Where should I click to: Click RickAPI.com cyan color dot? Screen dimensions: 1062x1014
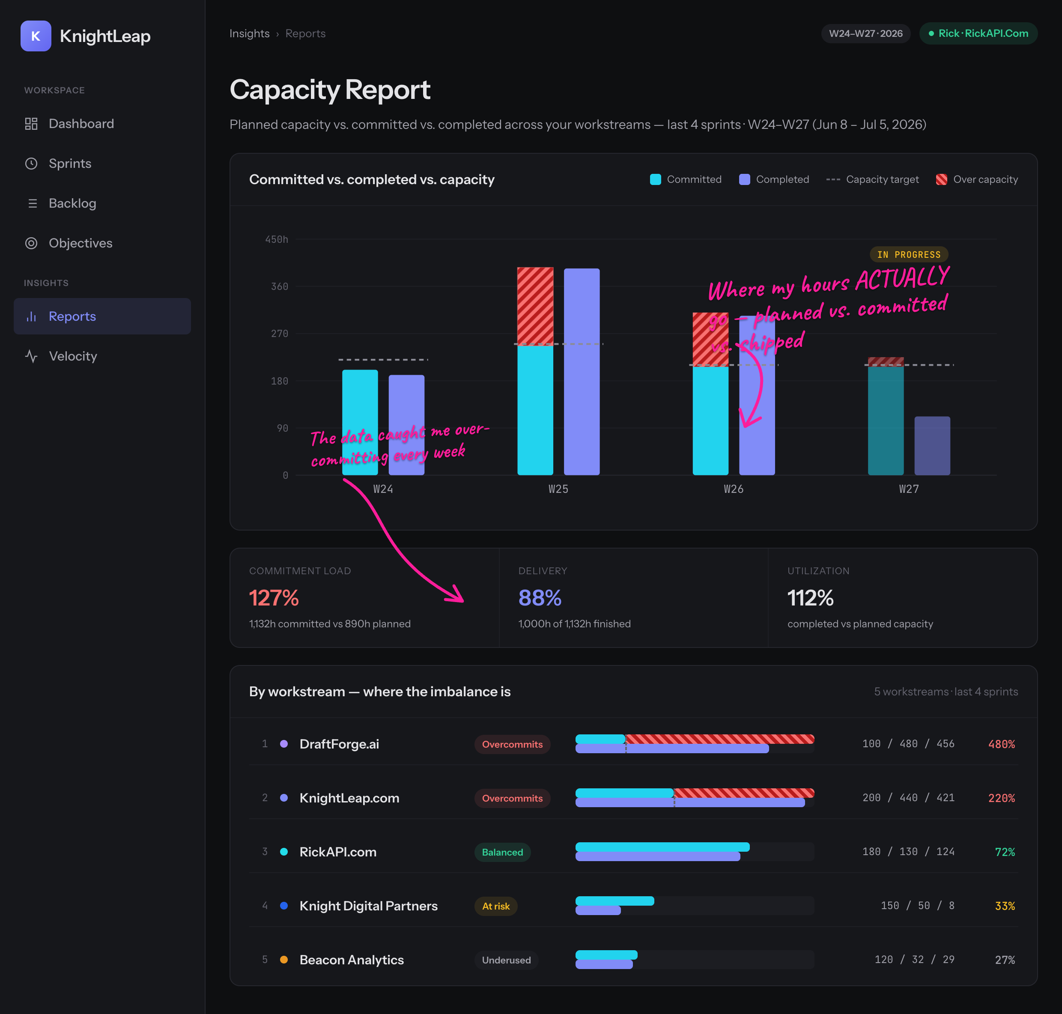pos(284,852)
